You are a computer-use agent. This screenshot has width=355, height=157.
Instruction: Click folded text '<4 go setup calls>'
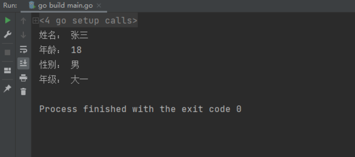[88, 20]
